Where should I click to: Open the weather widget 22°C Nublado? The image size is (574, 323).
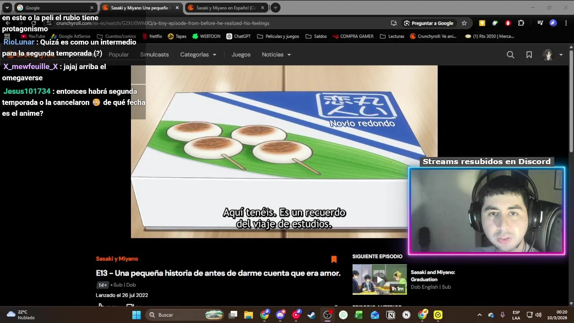[21, 315]
